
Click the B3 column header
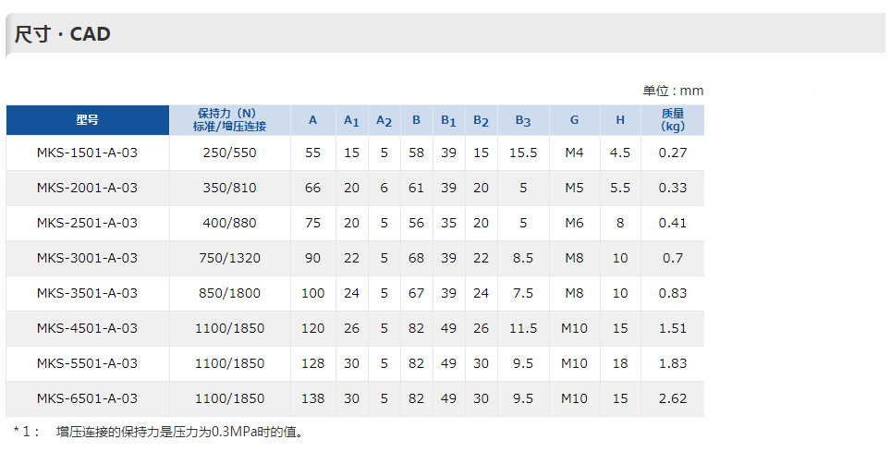point(523,120)
